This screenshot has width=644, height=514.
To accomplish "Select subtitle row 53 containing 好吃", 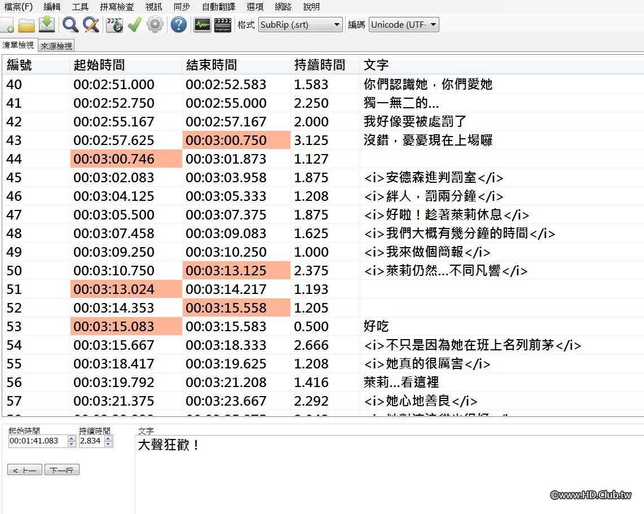I will click(x=226, y=326).
